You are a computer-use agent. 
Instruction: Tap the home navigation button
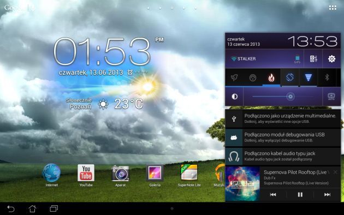click(32, 208)
